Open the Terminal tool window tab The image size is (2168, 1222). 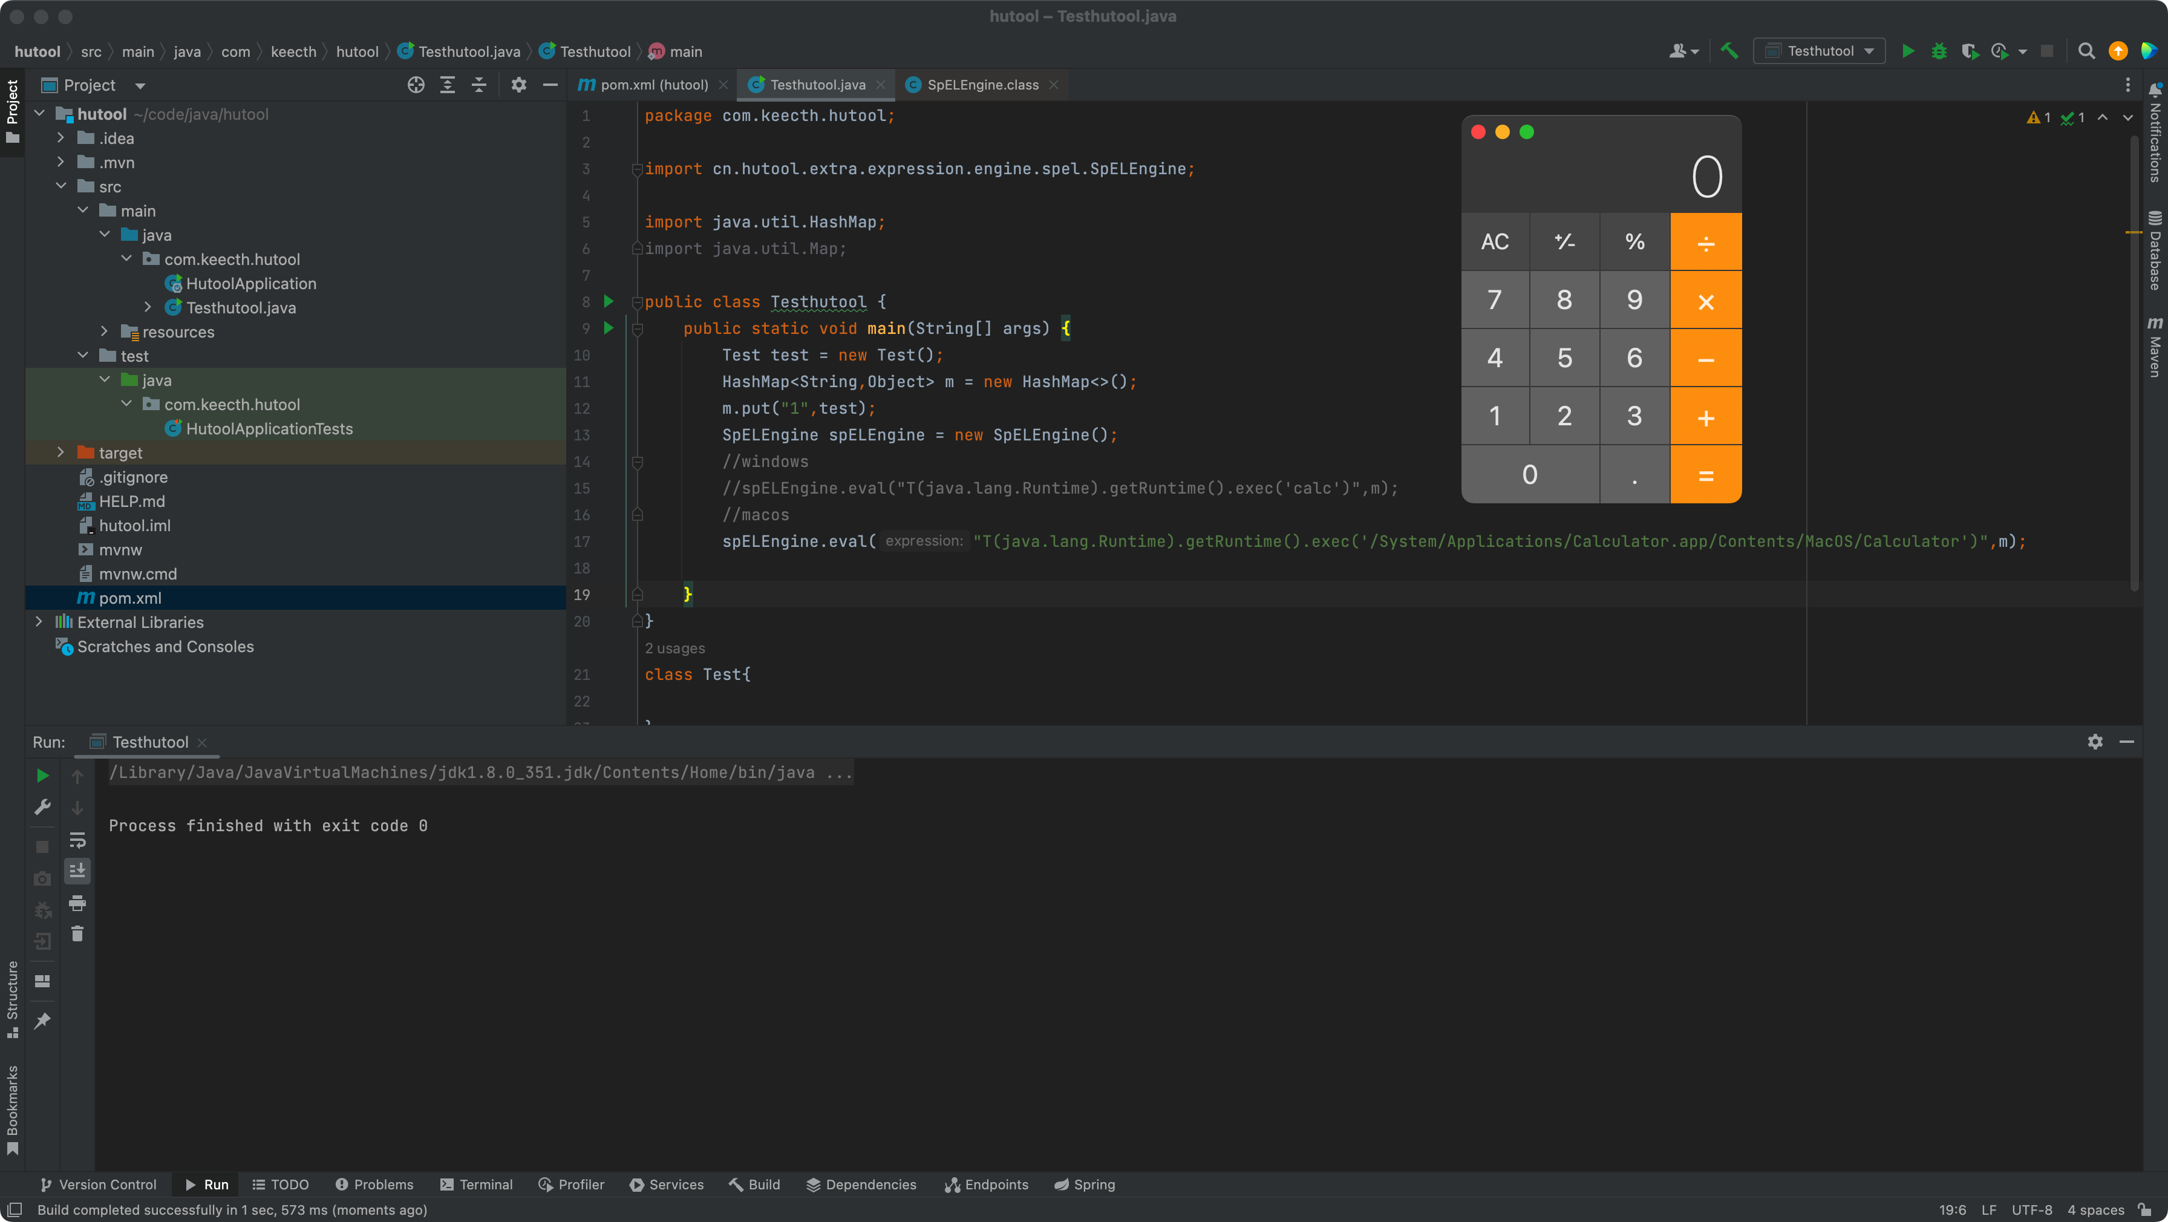coord(476,1184)
